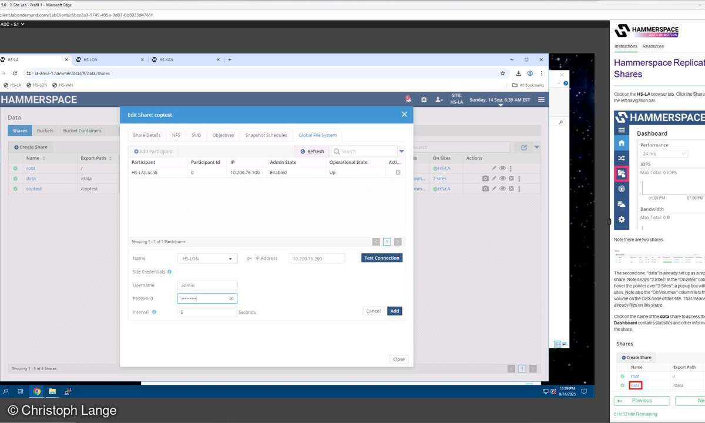Click the info icon next to Interval
This screenshot has width=705, height=423.
[x=154, y=312]
